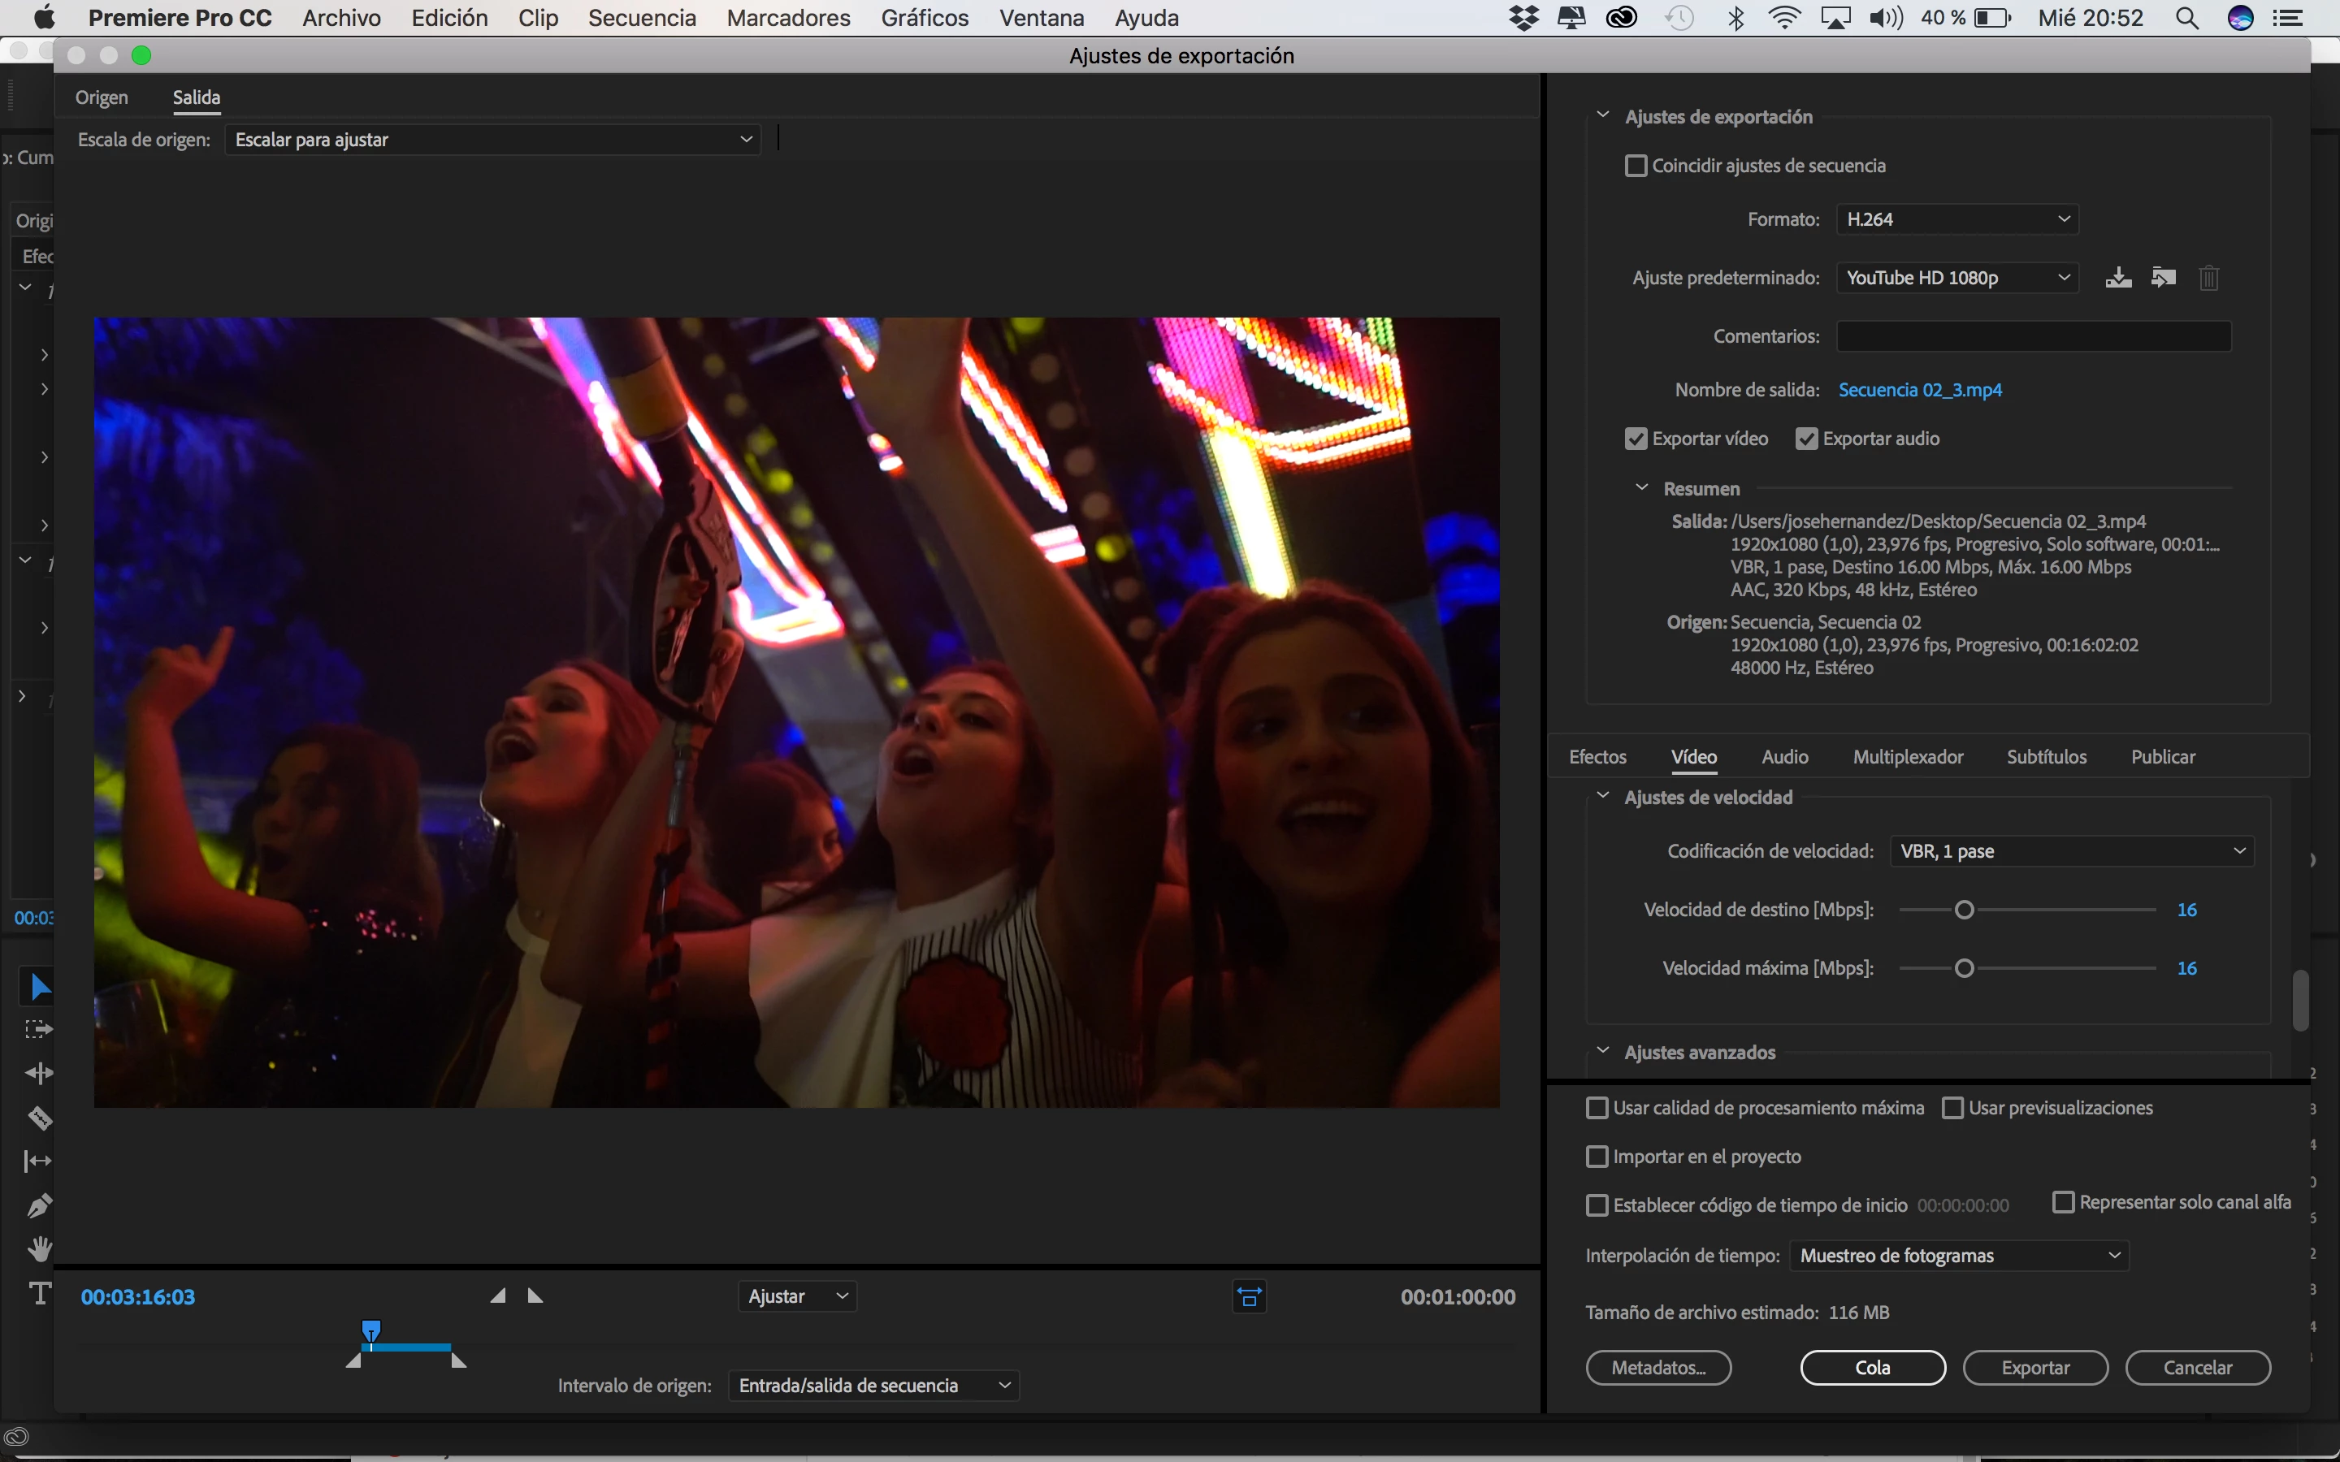
Task: Select the Pen tool in toolbar
Action: (39, 1206)
